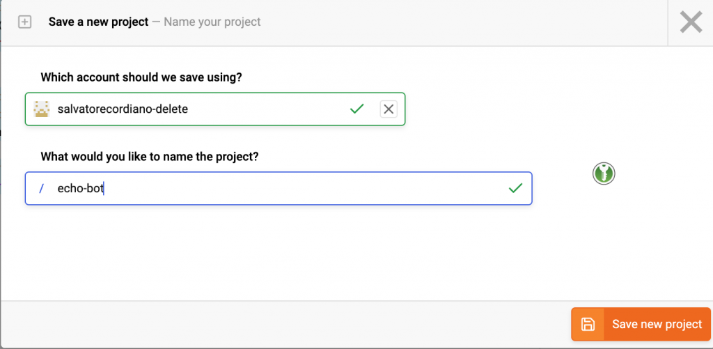Open the salvatorecordiano-delete account selector
The width and height of the screenshot is (713, 349).
(x=215, y=109)
